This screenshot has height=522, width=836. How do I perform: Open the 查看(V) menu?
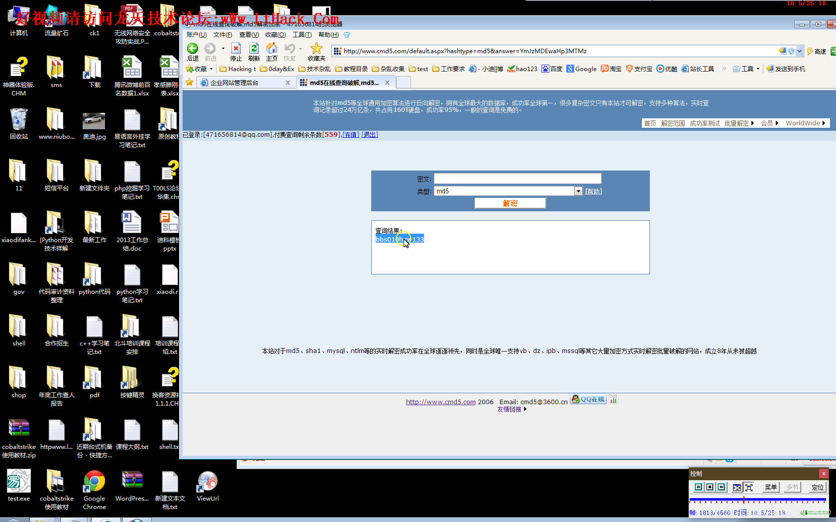pyautogui.click(x=249, y=35)
